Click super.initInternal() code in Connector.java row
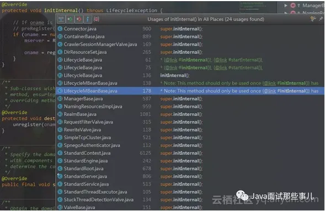Screen dimensions: 325x211 coord(182,29)
